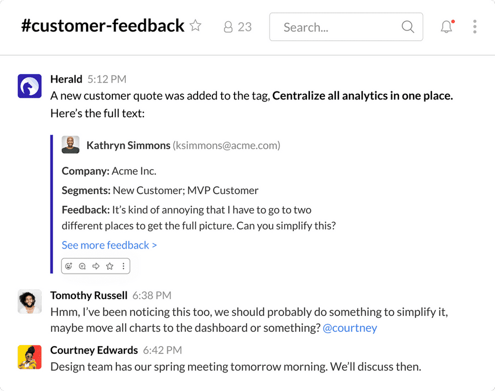495x391 pixels.
Task: Click the Tomothy Russell sender name
Action: [89, 295]
